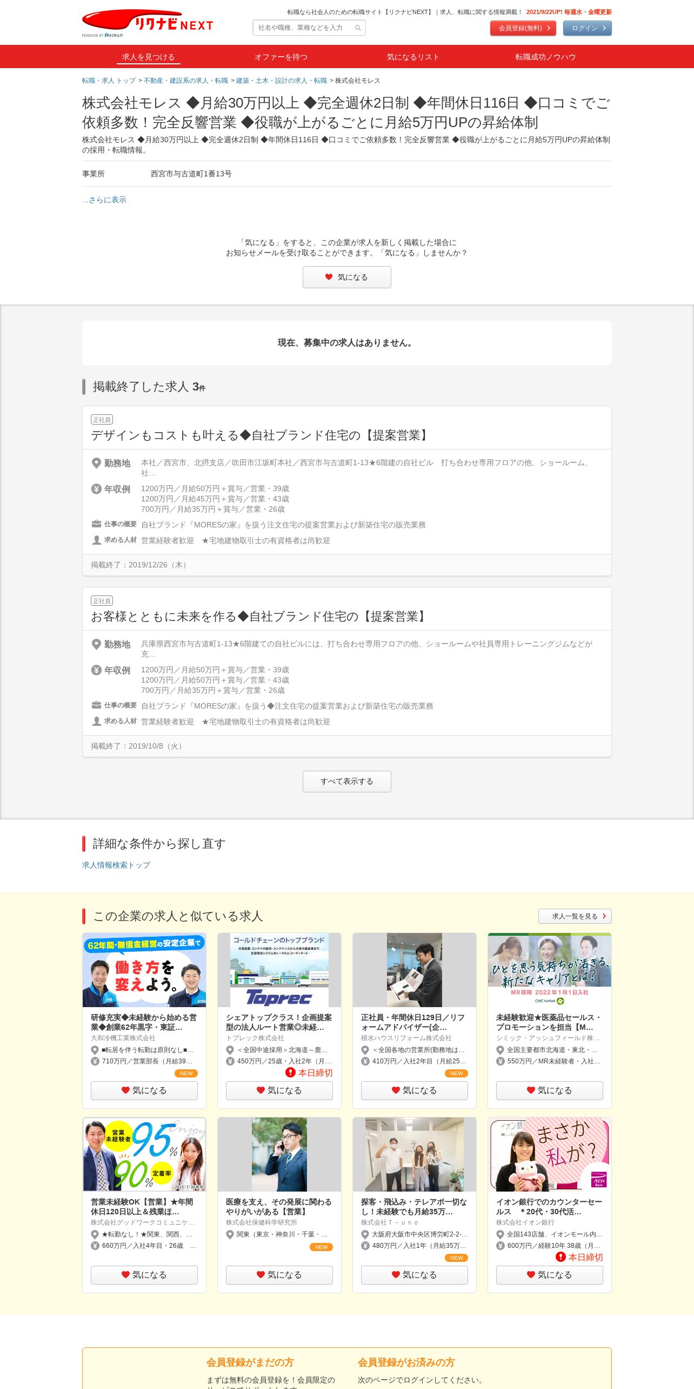Click the 求める人材 person icon in お客様とともに job
This screenshot has width=694, height=1389.
coord(96,721)
